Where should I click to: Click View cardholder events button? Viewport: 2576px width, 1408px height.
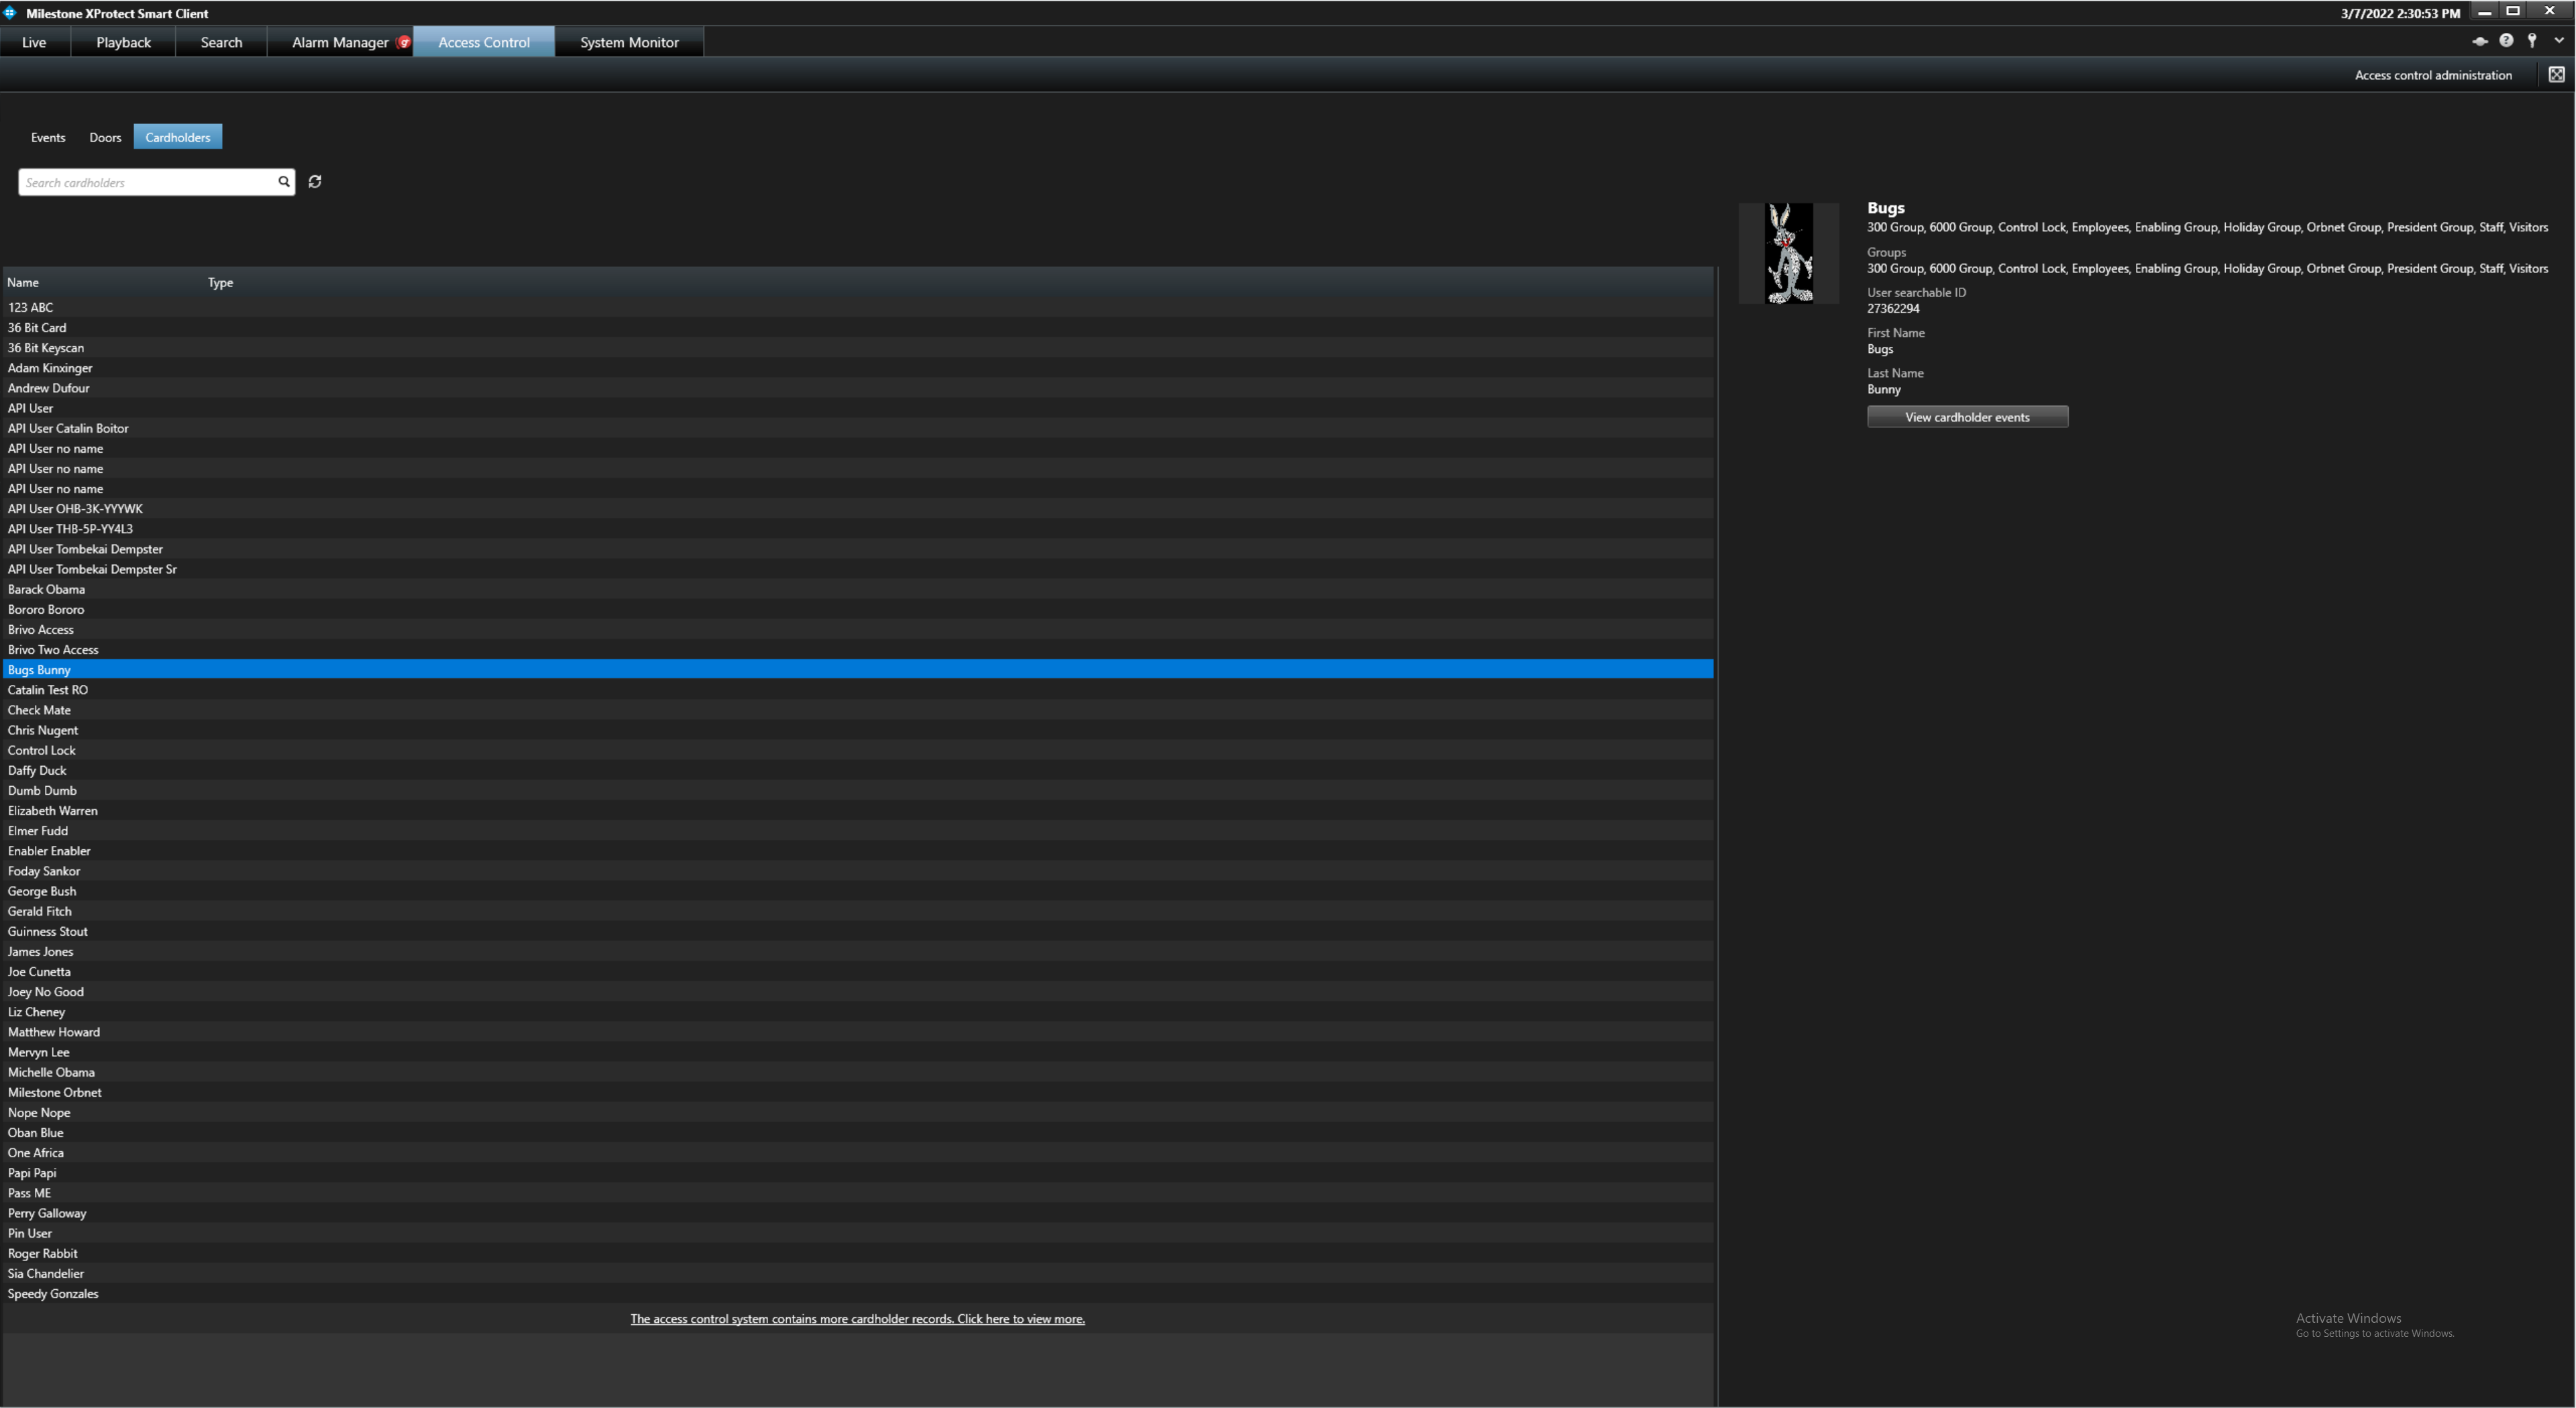pos(1967,417)
